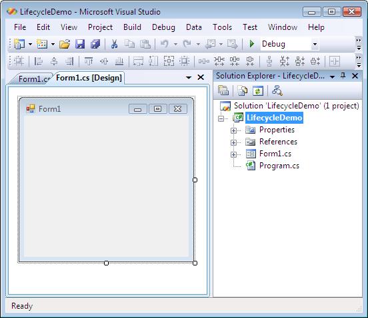Click the New Project toolbar icon
Screen dimensions: 368x318
(19, 44)
